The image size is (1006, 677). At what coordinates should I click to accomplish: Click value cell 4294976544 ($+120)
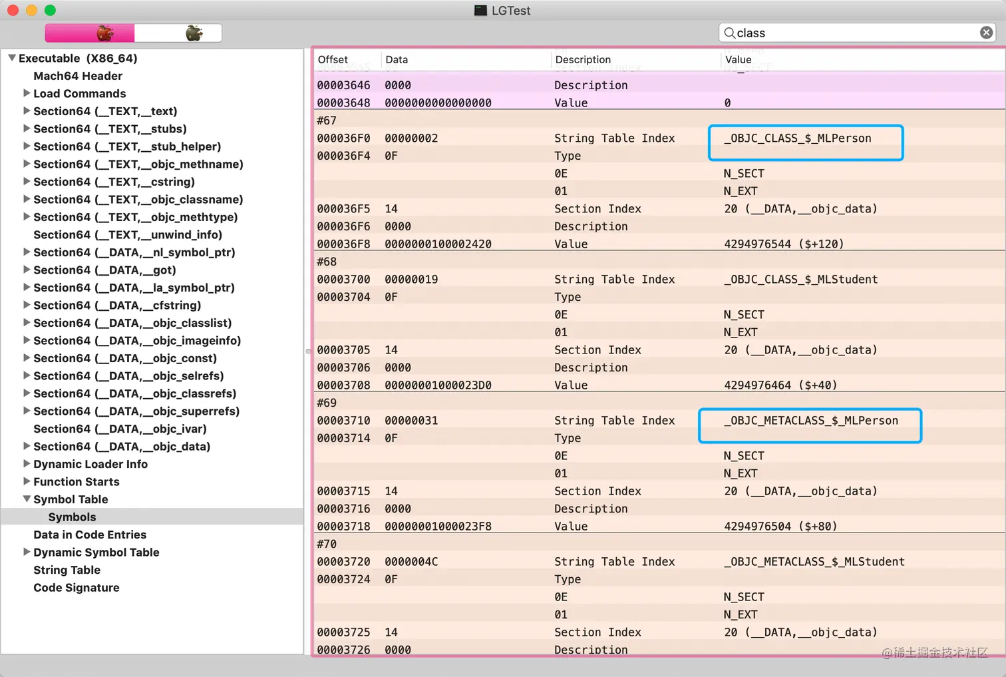click(x=784, y=244)
